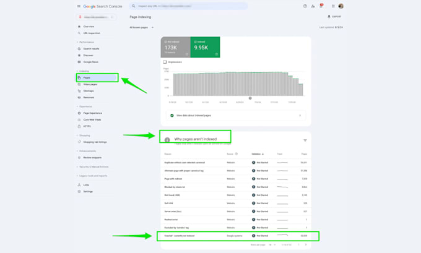Open the account profile avatar

[341, 6]
